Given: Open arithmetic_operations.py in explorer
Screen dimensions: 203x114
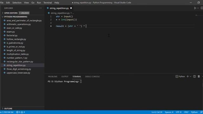Looking at the screenshot, I should pyautogui.click(x=19, y=24).
